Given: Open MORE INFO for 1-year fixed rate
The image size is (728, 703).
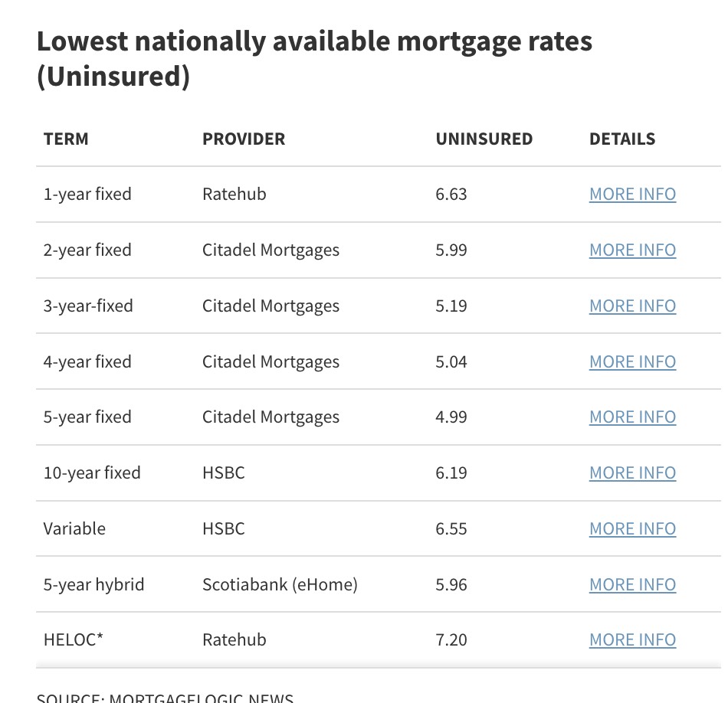Looking at the screenshot, I should click(x=632, y=195).
